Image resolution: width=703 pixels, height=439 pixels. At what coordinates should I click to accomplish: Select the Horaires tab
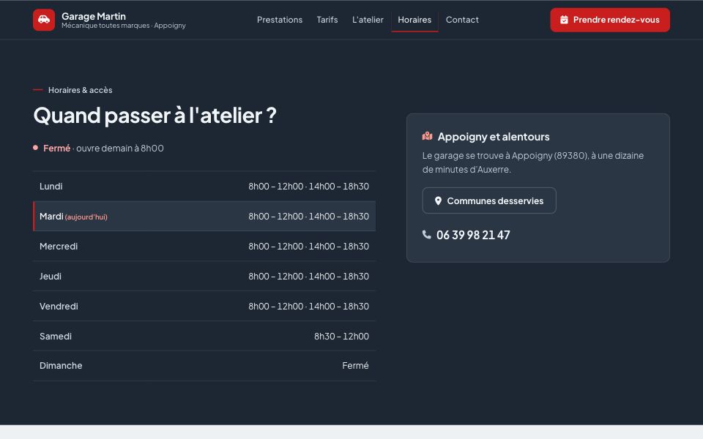[414, 20]
